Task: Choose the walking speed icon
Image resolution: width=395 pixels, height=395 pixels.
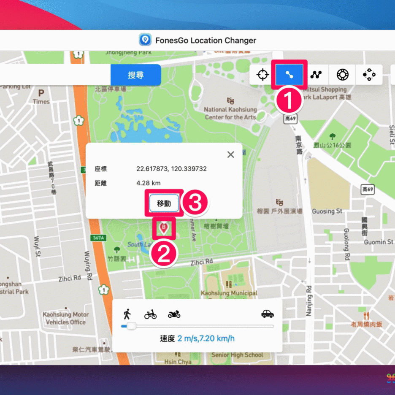Action: pyautogui.click(x=127, y=314)
